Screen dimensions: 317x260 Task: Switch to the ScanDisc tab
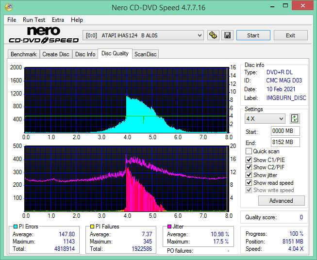point(146,54)
